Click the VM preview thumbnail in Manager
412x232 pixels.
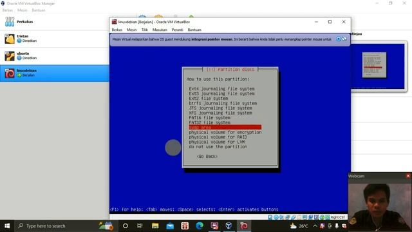378,66
